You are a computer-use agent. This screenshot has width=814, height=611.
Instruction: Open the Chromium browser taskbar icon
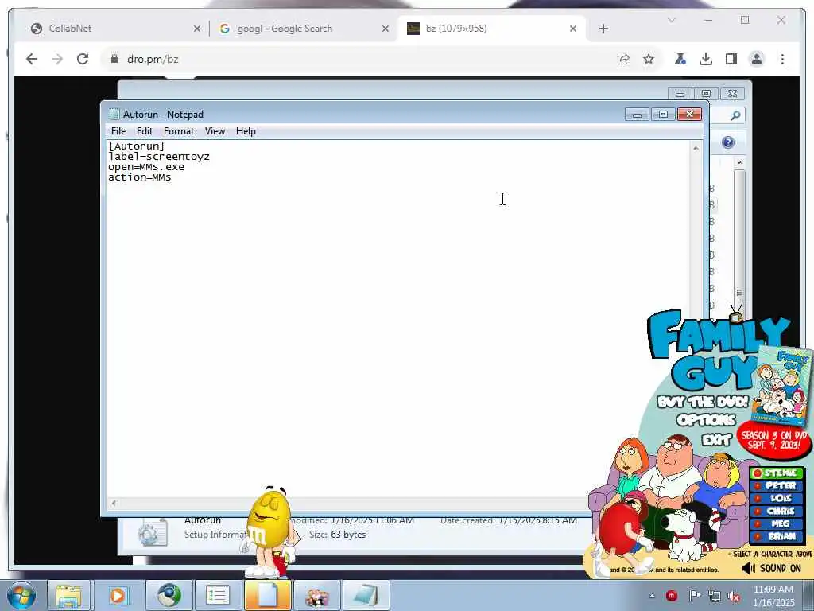pyautogui.click(x=169, y=595)
